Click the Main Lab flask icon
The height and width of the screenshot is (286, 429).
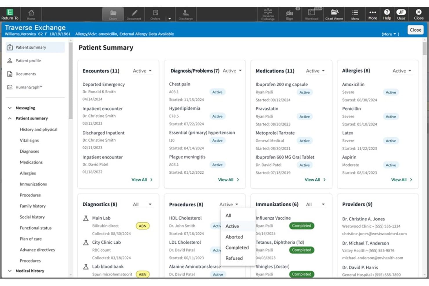coord(86,218)
